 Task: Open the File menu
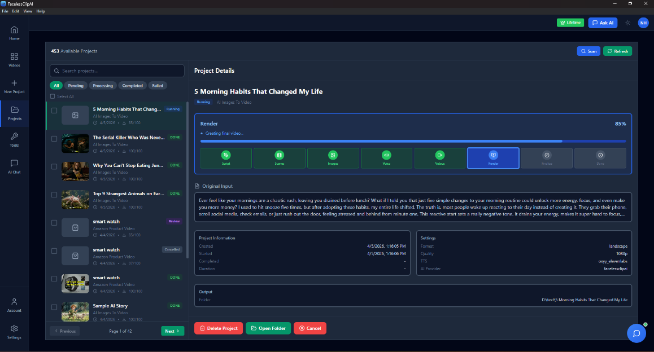tap(5, 11)
